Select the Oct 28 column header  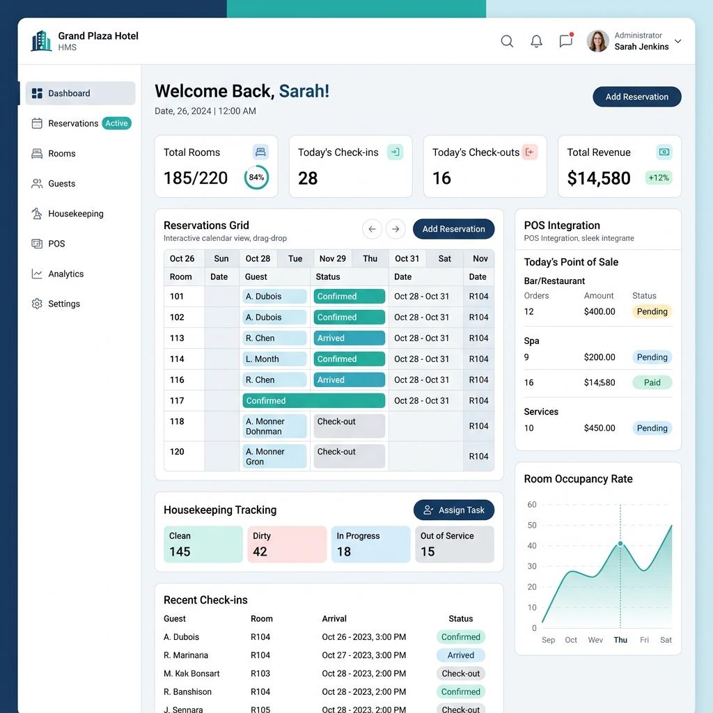[x=258, y=258]
